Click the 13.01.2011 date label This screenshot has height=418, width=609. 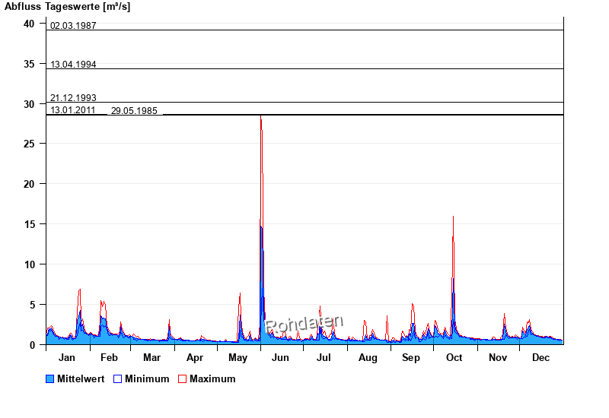[x=73, y=110]
